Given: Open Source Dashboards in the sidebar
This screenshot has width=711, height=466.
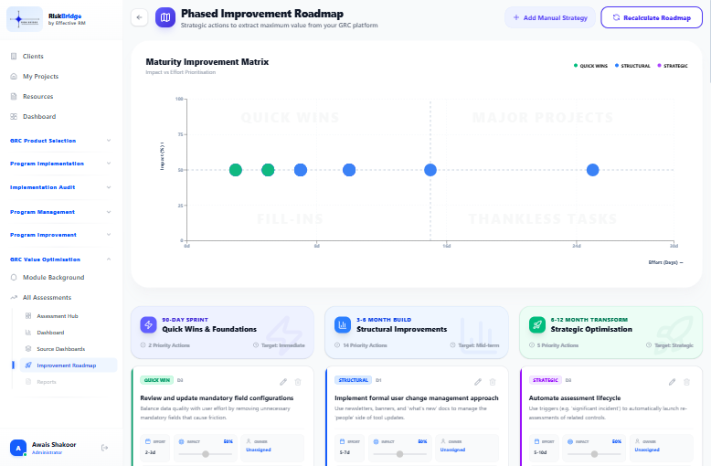Looking at the screenshot, I should [60, 349].
